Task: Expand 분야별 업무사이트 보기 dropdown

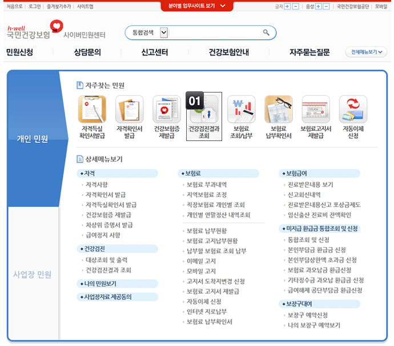Action: (197, 6)
